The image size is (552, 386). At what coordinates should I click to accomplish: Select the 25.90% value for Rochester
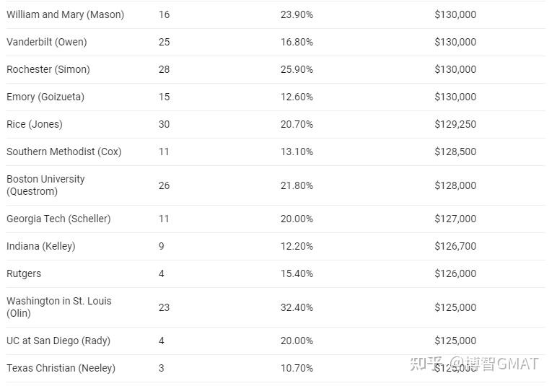click(297, 70)
